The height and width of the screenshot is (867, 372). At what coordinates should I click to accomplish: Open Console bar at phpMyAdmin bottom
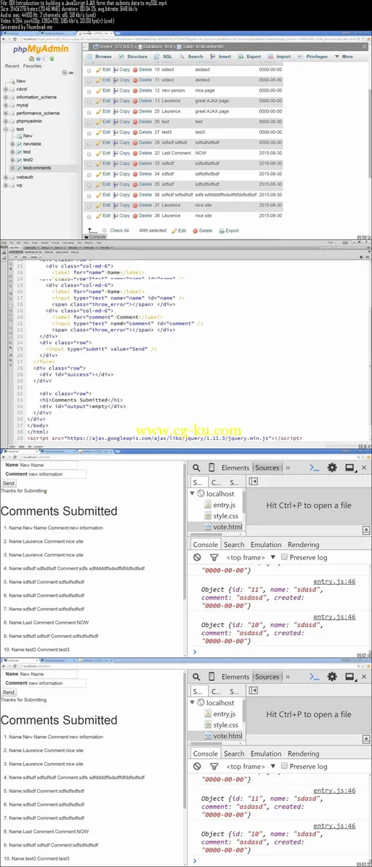(x=95, y=236)
